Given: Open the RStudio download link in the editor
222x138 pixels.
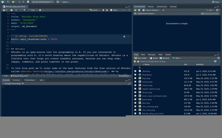Looking at the screenshot, I should (76, 71).
